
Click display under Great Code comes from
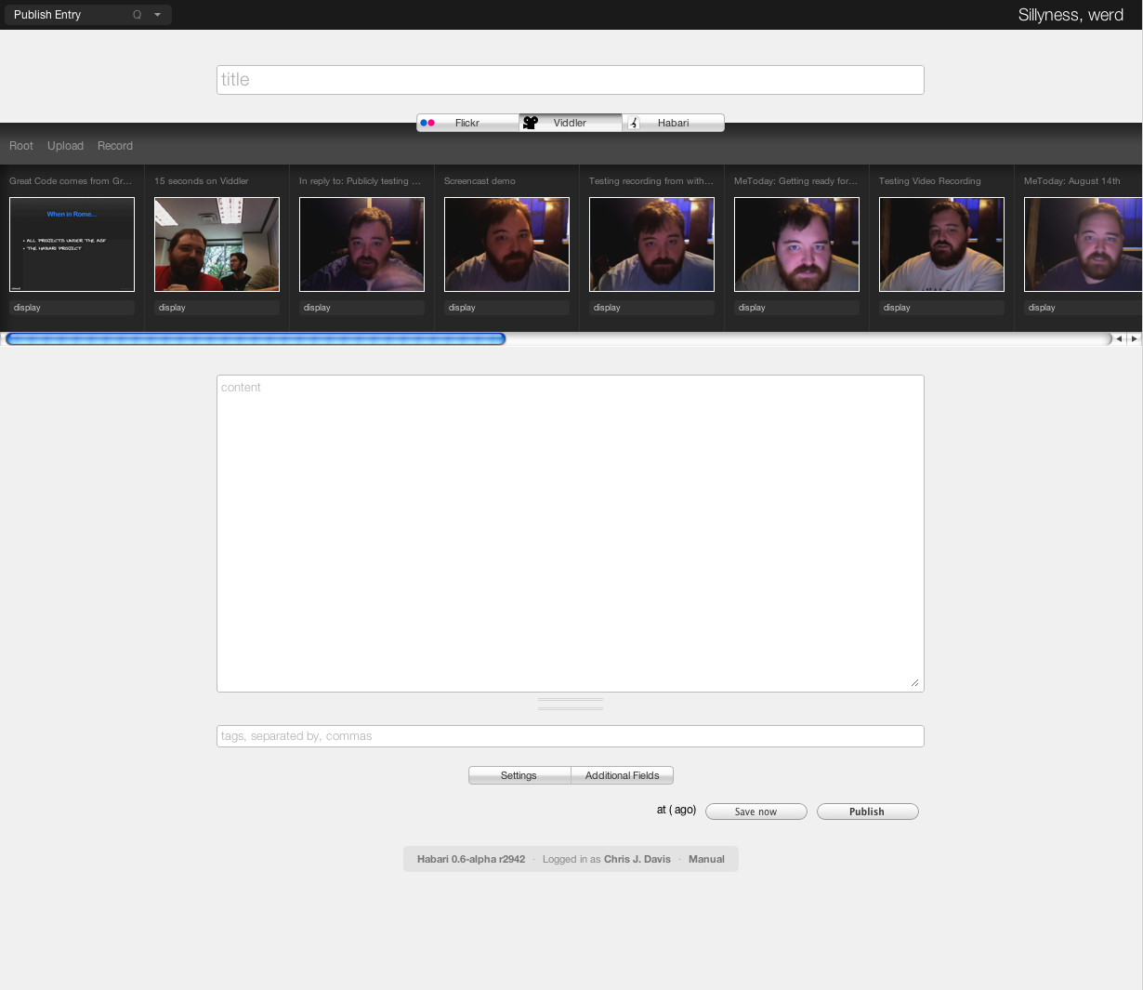(x=72, y=308)
